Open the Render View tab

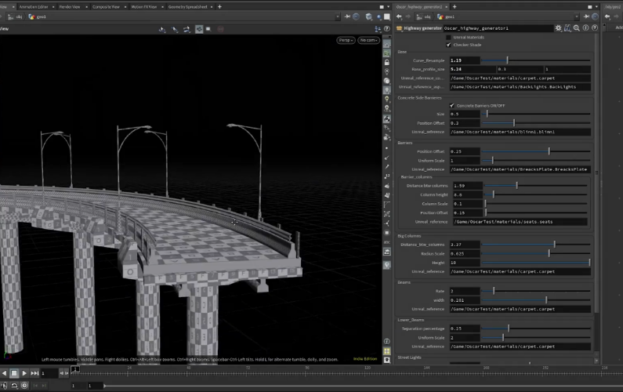tap(71, 6)
